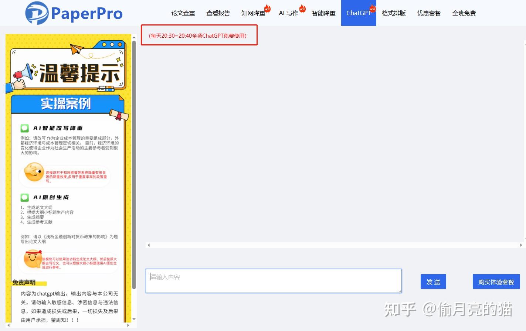
Task: Go to 知网降重 page
Action: [253, 13]
